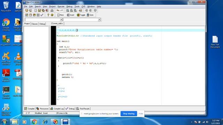Viewport: 223px width, 125px height.
Task: Click the Compile toolbar icon
Action: click(26, 15)
